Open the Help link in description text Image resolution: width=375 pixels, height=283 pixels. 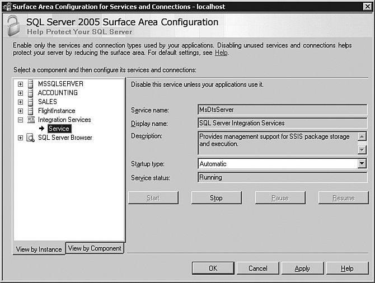click(x=221, y=53)
